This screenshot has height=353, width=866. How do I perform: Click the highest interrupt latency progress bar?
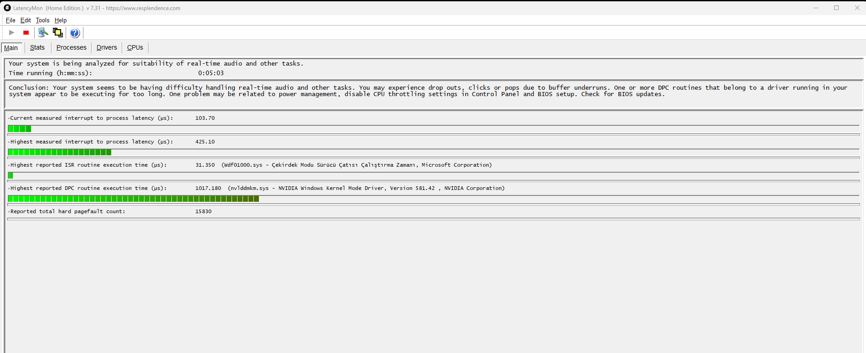433,153
